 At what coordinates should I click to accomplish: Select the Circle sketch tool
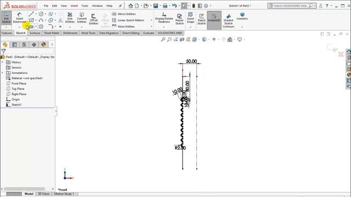click(41, 14)
